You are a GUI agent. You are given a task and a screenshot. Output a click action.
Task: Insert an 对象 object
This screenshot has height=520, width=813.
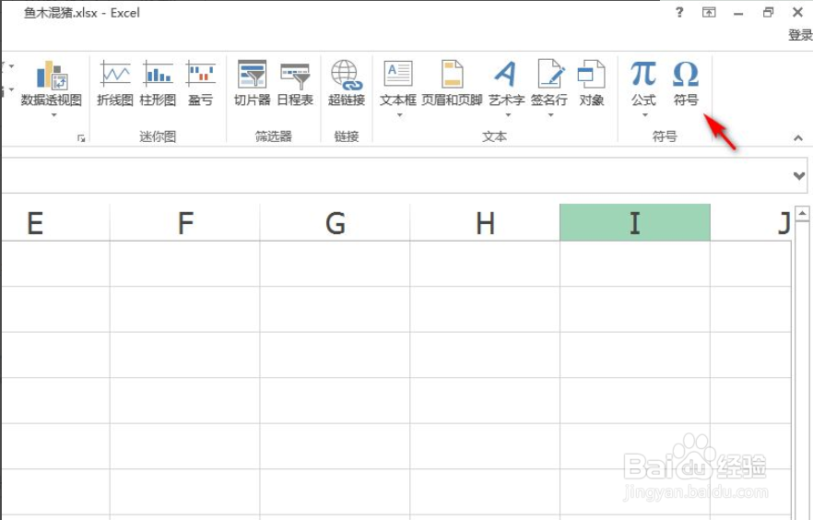(592, 81)
